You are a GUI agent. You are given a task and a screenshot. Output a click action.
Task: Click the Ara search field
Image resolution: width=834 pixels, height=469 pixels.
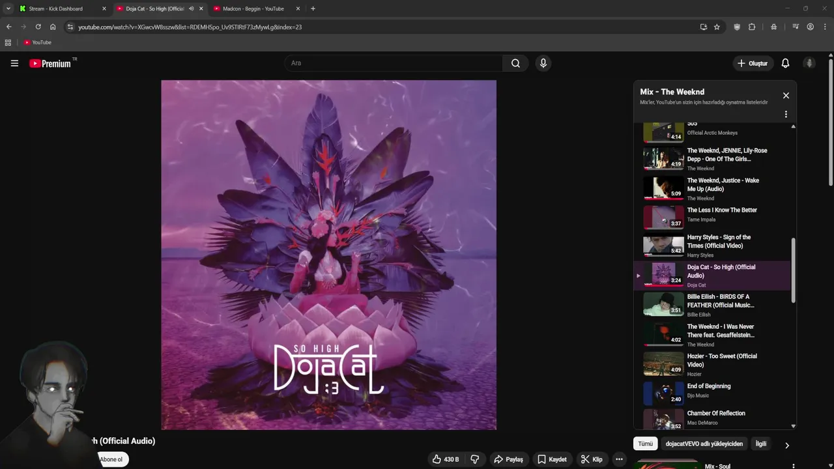click(x=394, y=63)
